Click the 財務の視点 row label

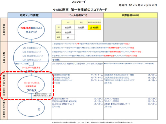pos(4,30)
